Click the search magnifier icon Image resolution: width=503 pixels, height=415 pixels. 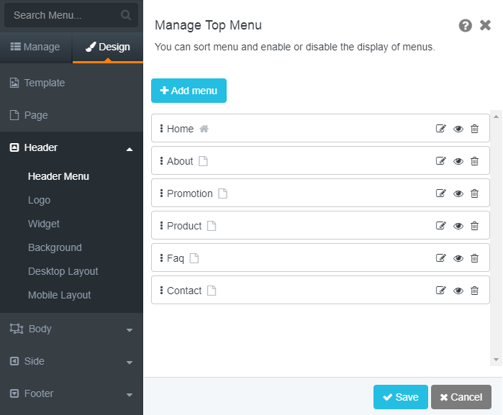tap(126, 15)
